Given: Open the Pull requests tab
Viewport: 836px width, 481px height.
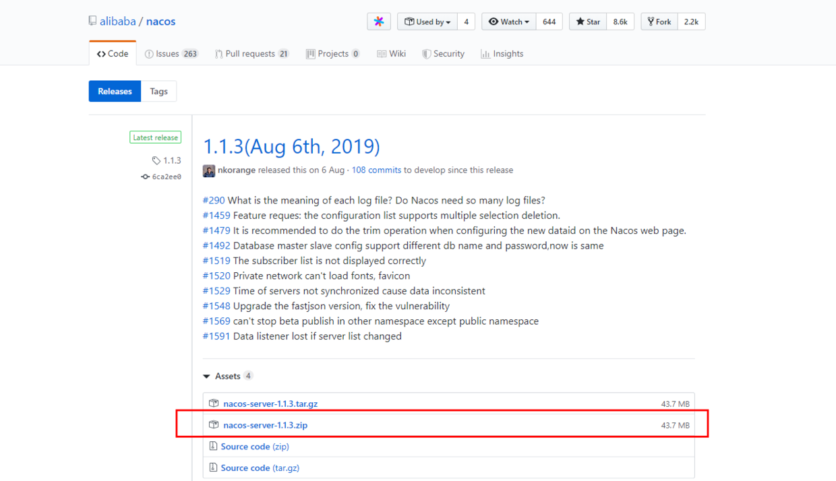Looking at the screenshot, I should (252, 54).
